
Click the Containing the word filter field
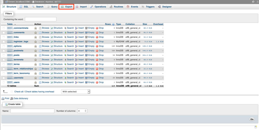pyautogui.click(x=40, y=19)
